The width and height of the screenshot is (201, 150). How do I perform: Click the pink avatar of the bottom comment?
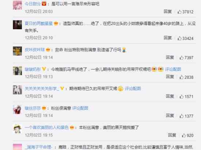(18, 147)
